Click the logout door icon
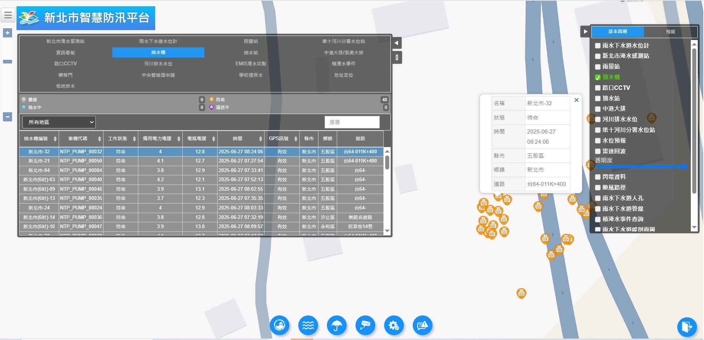 (686, 326)
